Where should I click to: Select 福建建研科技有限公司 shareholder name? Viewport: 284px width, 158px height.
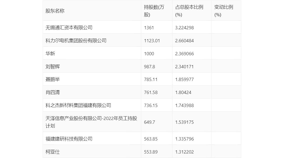(69, 139)
